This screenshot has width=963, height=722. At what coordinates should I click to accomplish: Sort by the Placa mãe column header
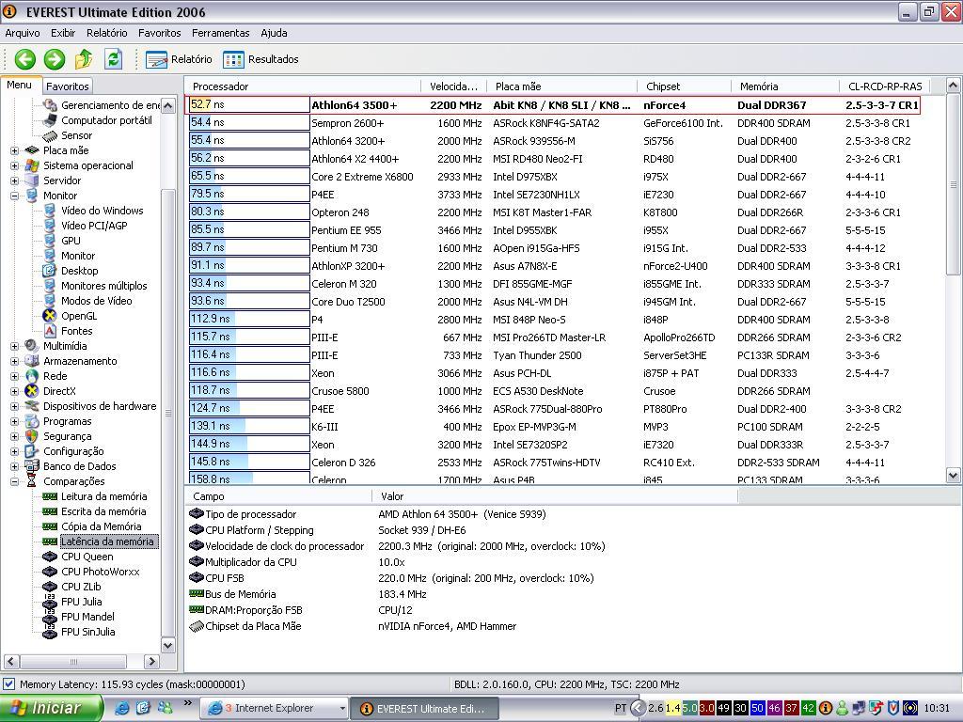[561, 86]
